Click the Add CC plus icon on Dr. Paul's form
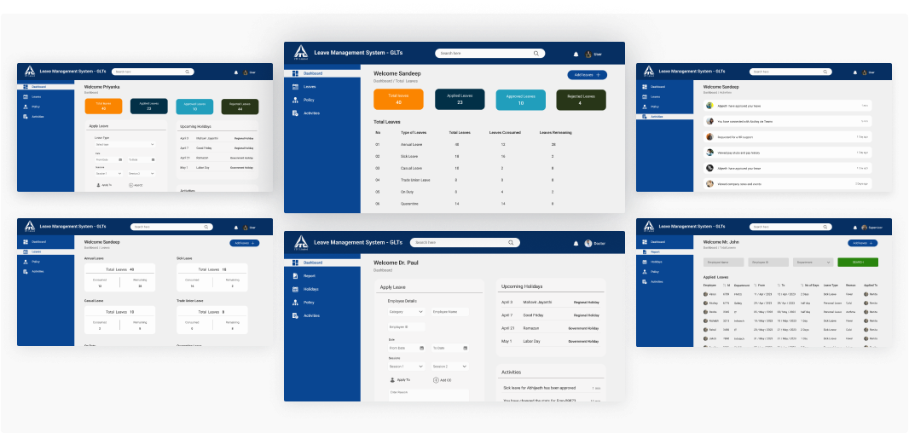Viewport: 909px width, 433px height. tap(436, 379)
